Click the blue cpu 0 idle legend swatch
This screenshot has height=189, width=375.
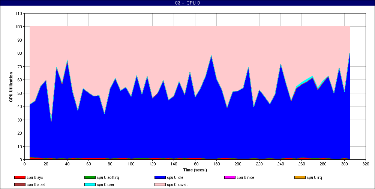pyautogui.click(x=160, y=177)
